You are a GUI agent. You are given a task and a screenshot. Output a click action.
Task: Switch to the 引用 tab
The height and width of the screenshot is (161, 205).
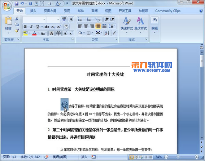pos(67,11)
